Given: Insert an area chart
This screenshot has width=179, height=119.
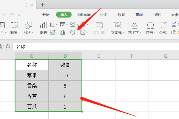Looking at the screenshot, I should [x=53, y=32].
